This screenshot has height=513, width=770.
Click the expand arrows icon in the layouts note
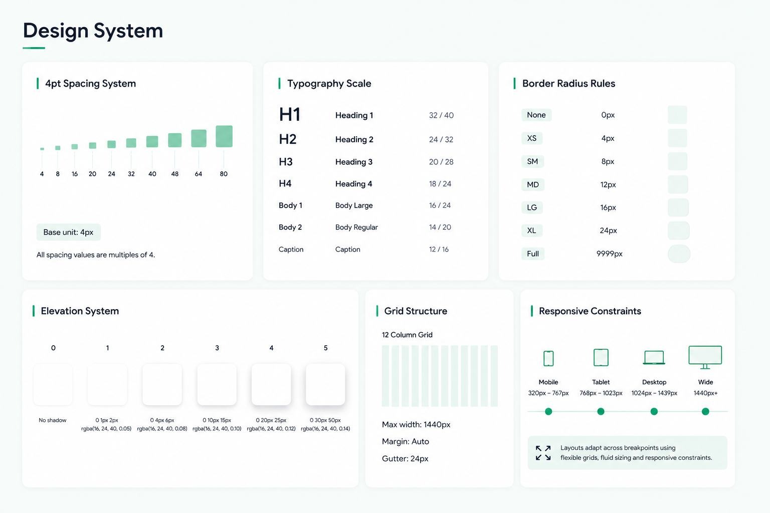[543, 453]
